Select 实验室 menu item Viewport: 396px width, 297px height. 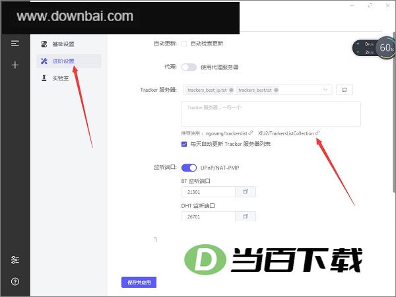coord(69,78)
